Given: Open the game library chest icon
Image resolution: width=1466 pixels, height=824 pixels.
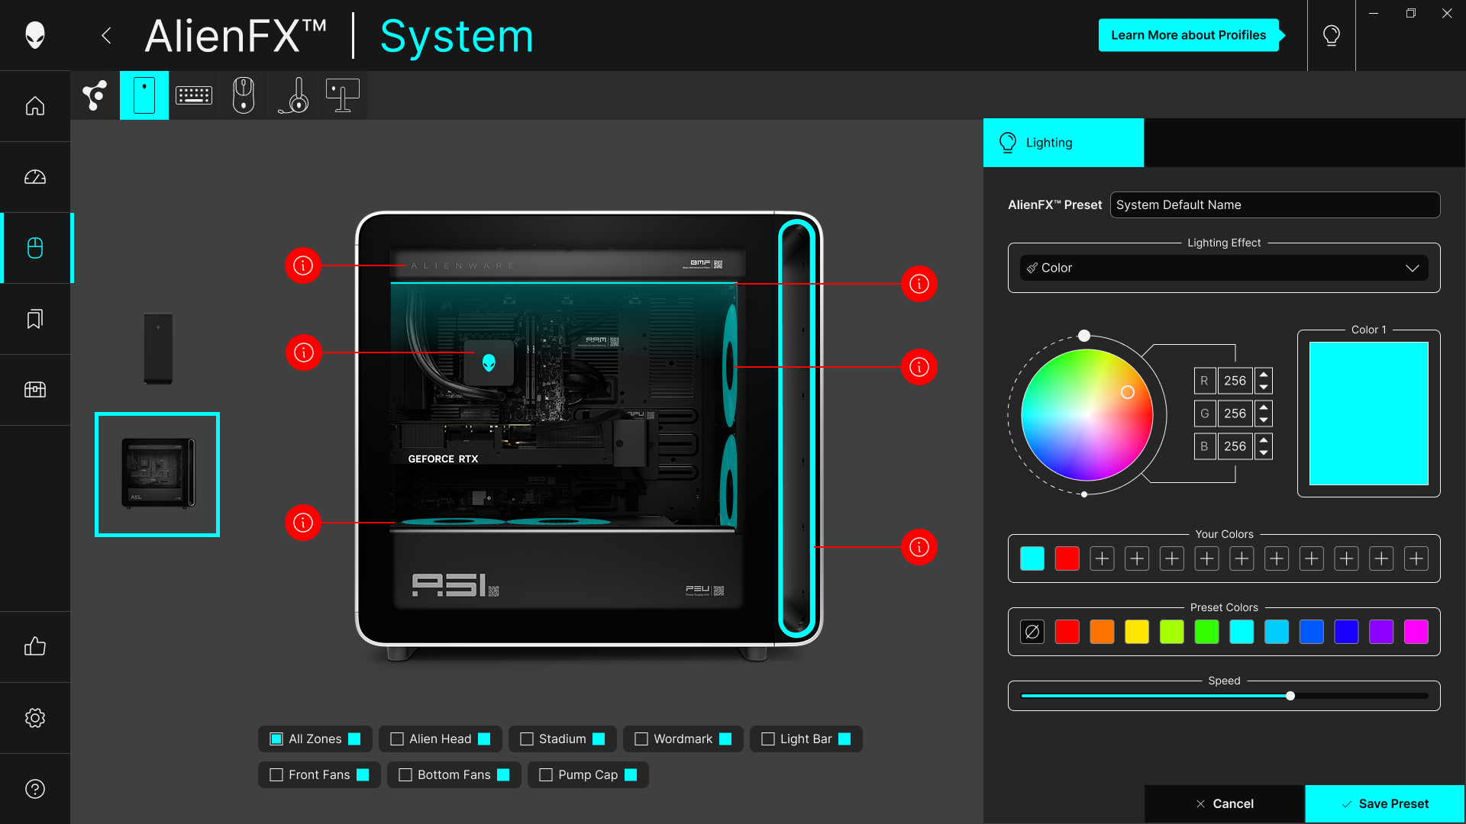Looking at the screenshot, I should click(35, 390).
